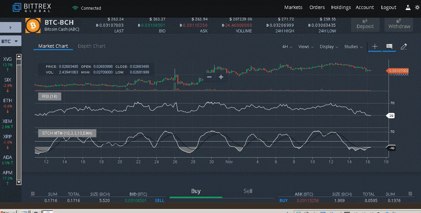Click the bid size 5.520
Image resolution: width=421 pixels, height=213 pixels.
point(105,201)
